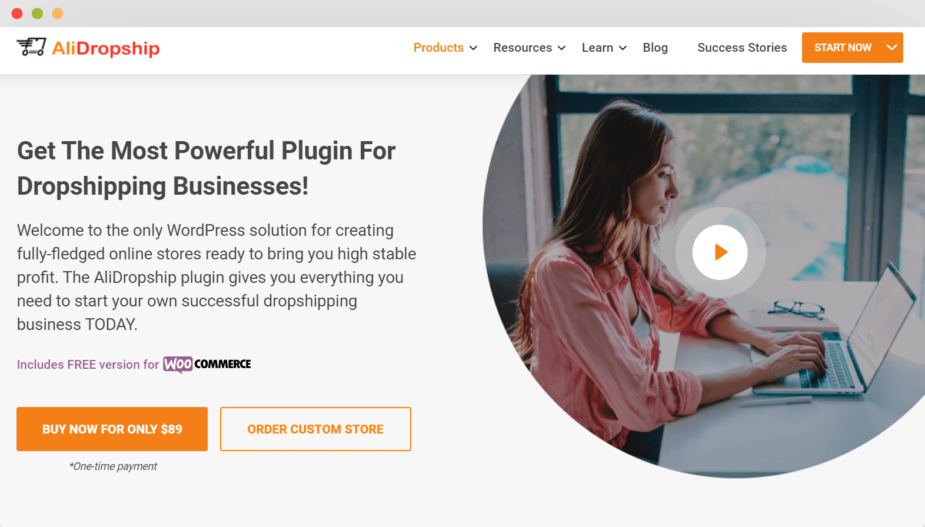Open the Learn menu

597,48
